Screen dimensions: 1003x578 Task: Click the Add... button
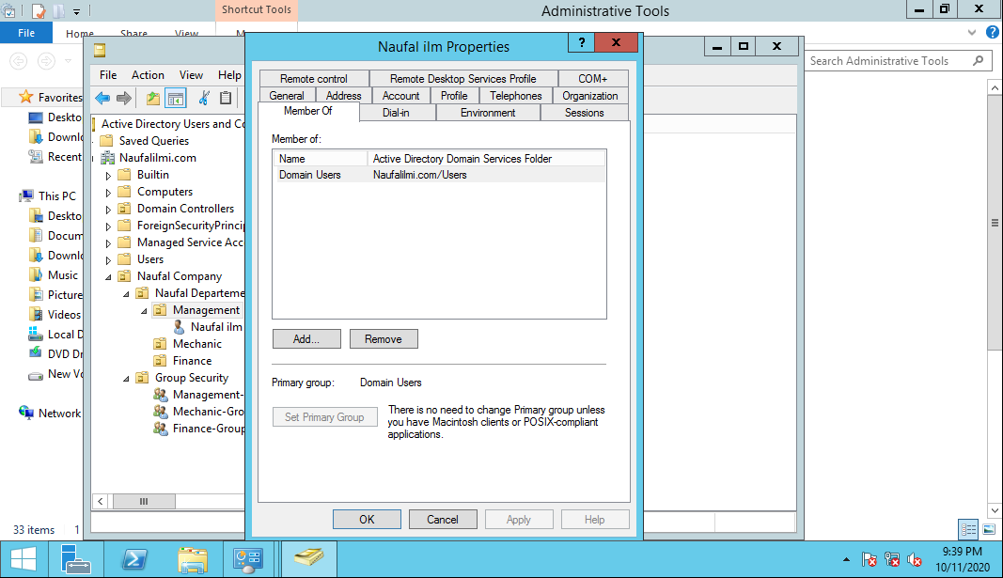306,339
